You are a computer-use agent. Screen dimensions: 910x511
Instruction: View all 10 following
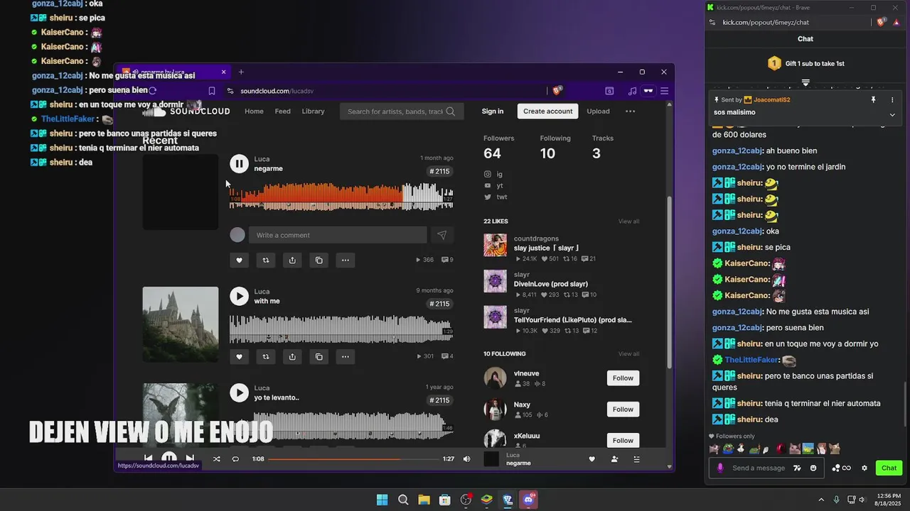(x=628, y=353)
